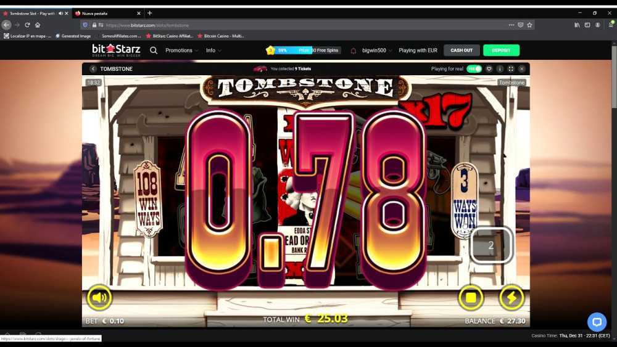The height and width of the screenshot is (347, 617).
Task: Click browser back button
Action: 6,25
